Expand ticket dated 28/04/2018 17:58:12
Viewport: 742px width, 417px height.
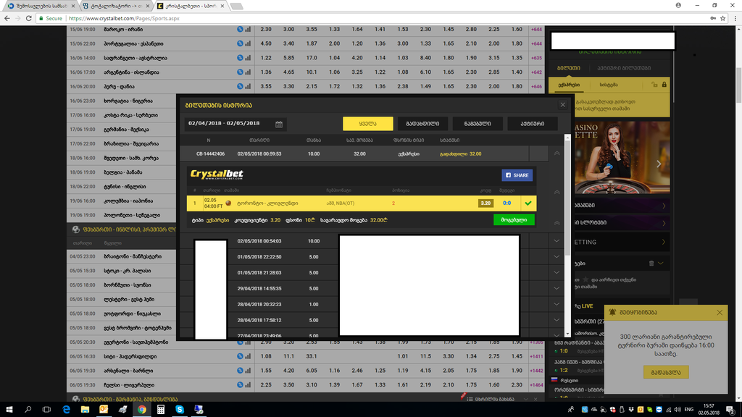tap(556, 320)
